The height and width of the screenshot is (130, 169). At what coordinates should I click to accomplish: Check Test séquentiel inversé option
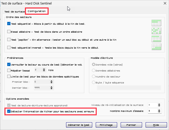click(x=9, y=48)
